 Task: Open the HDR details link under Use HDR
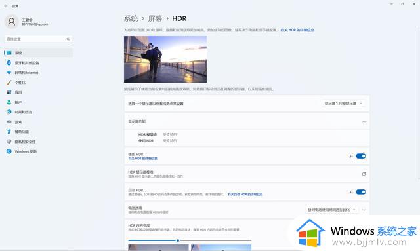143,159
